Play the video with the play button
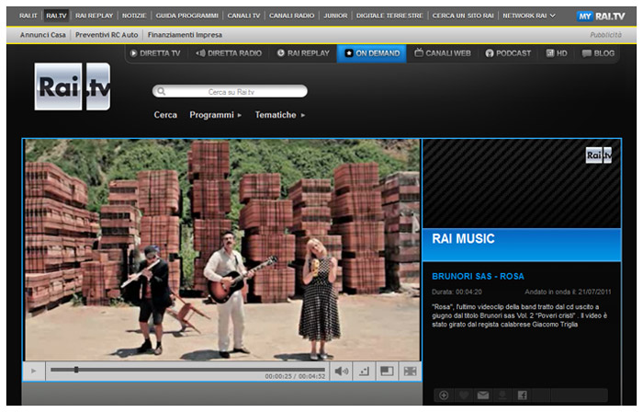643x412 pixels. tap(34, 371)
